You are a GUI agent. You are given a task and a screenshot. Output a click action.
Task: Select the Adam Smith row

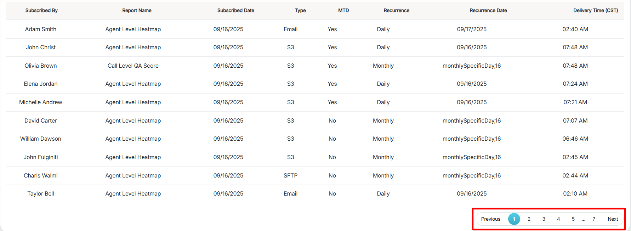(41, 29)
